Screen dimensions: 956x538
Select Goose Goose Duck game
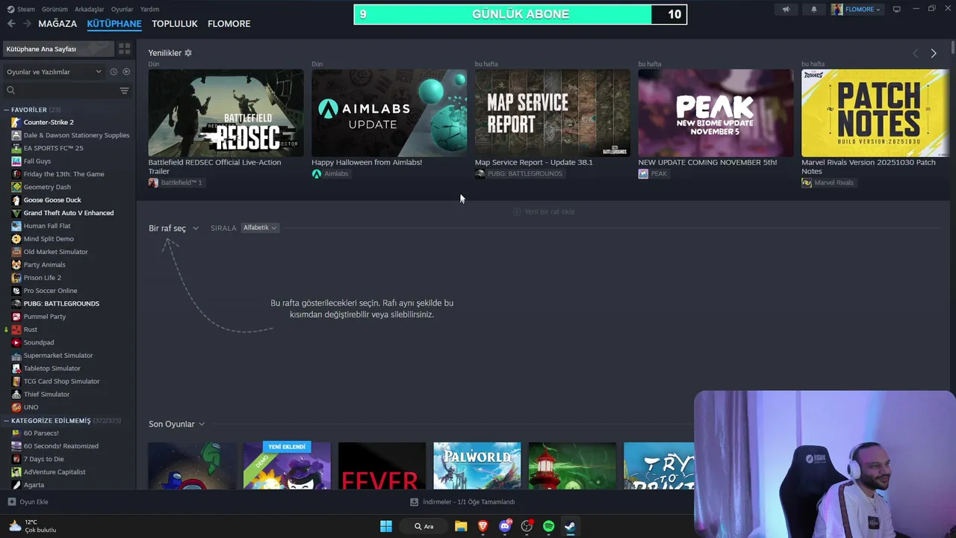52,200
